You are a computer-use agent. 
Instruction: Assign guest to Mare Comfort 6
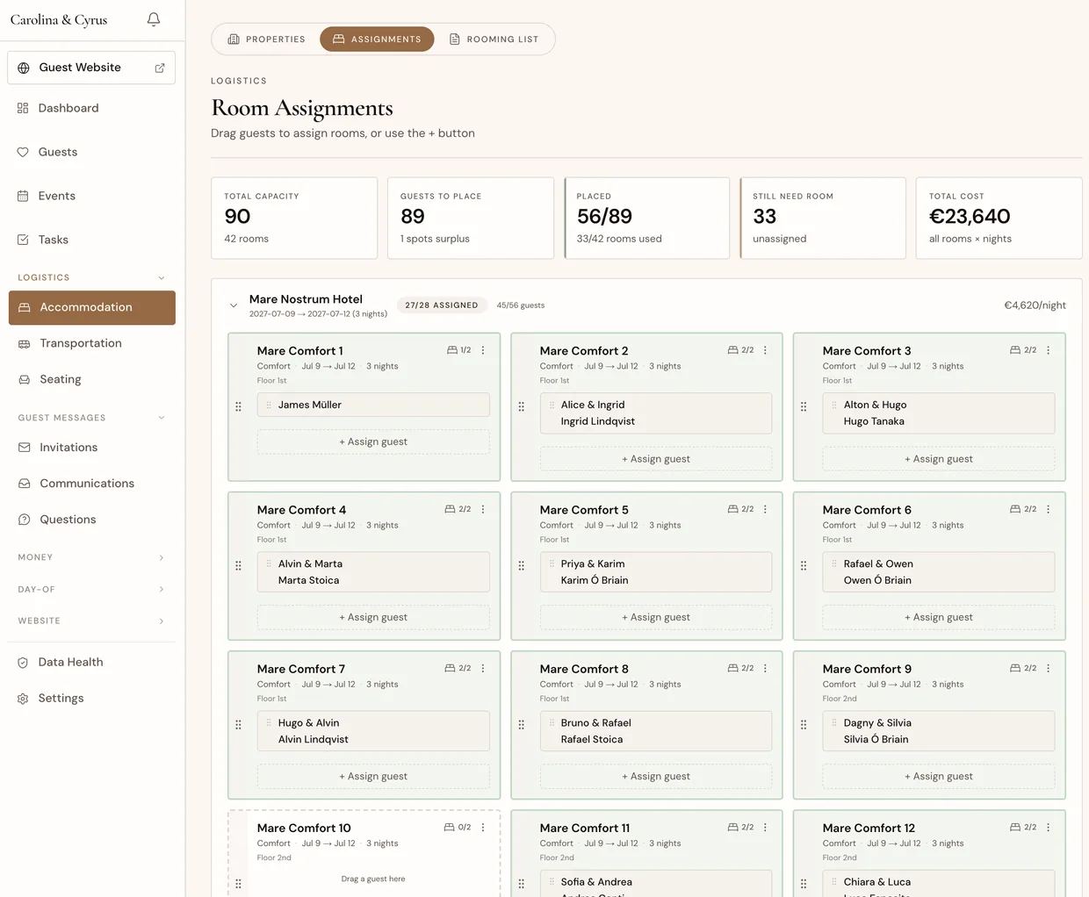point(939,617)
